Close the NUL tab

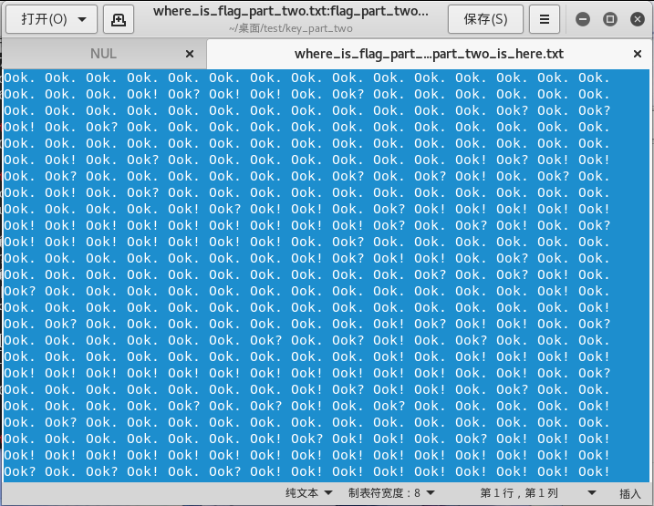pos(190,54)
